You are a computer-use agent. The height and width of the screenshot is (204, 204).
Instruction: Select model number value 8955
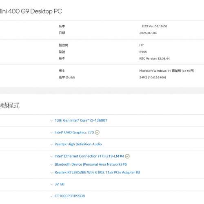coord(143,52)
